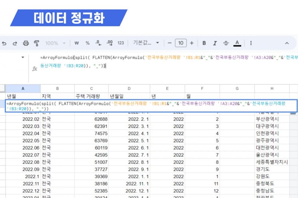Click cell 광주광역시

tap(272, 141)
